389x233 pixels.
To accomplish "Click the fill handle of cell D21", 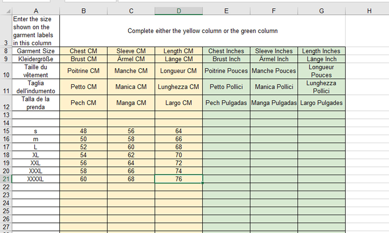I will [x=203, y=183].
